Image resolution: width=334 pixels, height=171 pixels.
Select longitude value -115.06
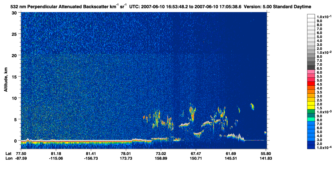[56, 158]
